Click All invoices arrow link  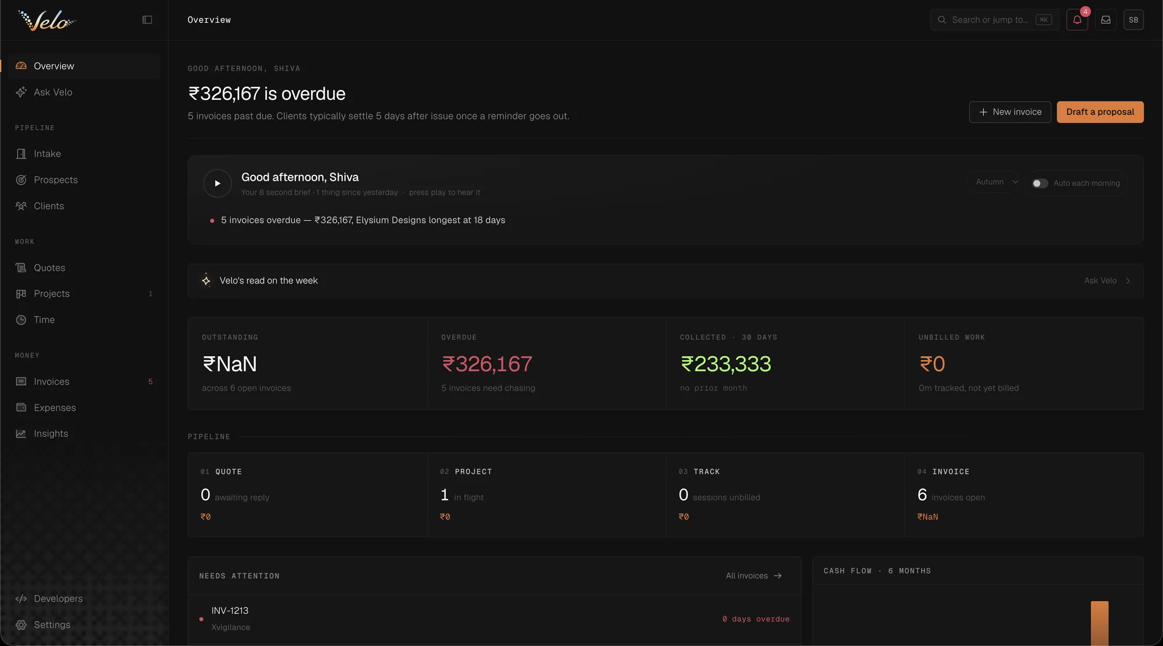(754, 576)
